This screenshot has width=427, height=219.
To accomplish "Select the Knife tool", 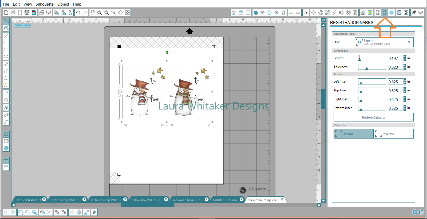I will [x=6, y=122].
